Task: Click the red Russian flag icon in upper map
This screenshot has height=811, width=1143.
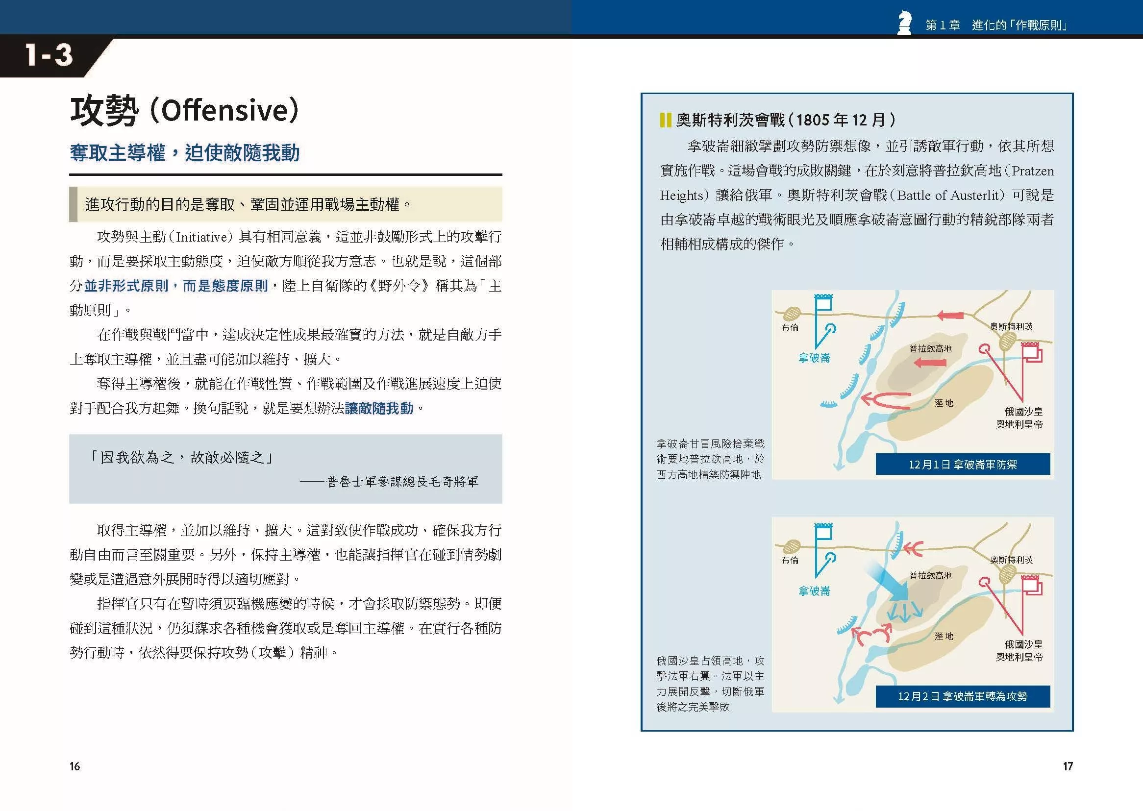Action: 1032,352
